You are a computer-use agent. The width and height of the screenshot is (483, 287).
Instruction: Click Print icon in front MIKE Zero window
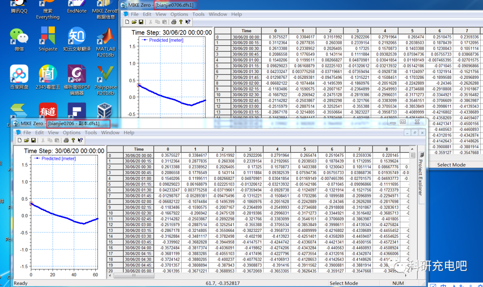tap(66, 141)
